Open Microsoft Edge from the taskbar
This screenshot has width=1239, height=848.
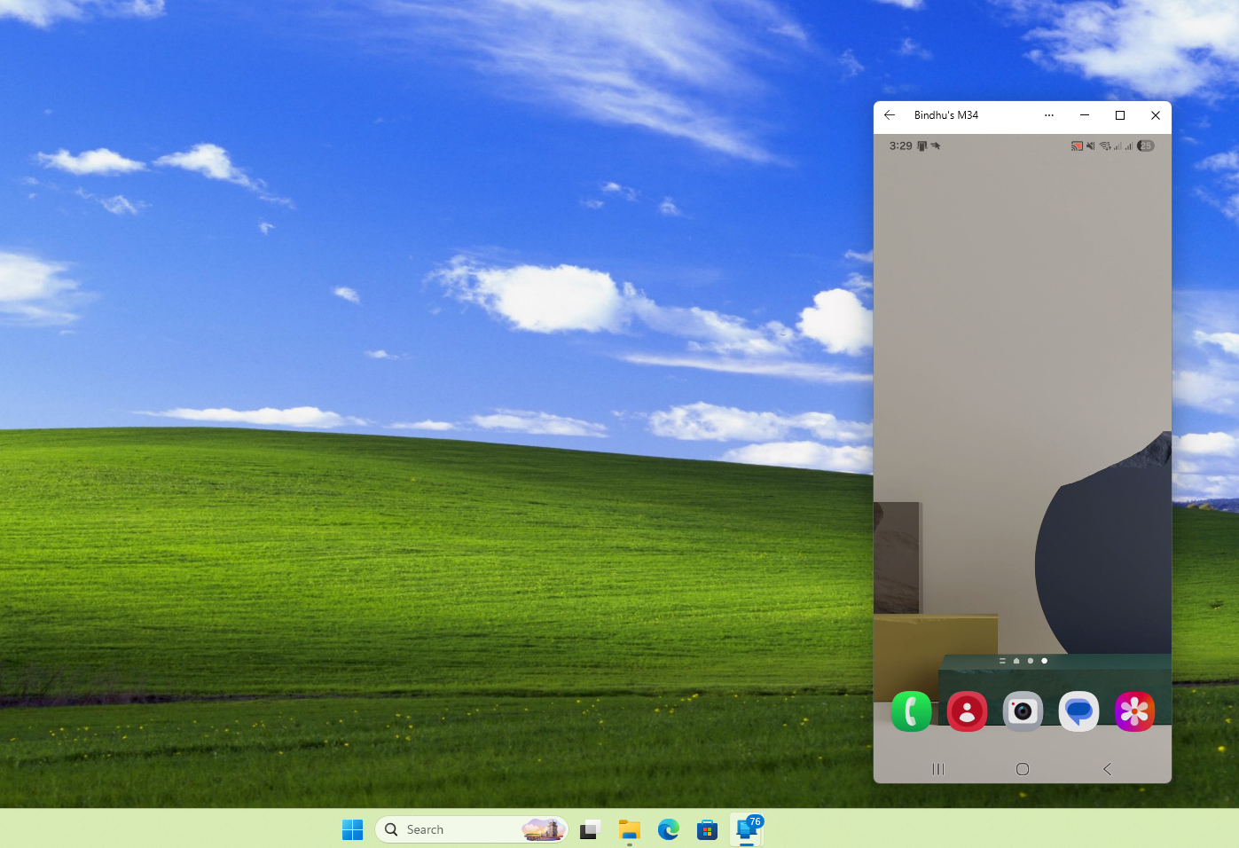coord(668,829)
